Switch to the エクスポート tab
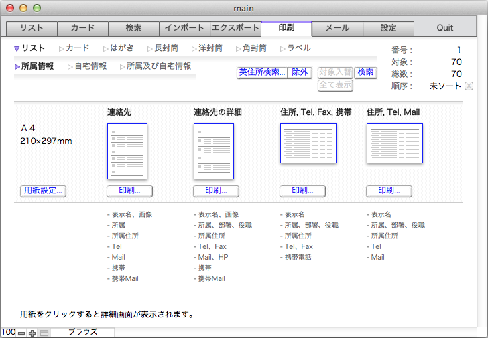This screenshot has height=338, width=488. click(235, 28)
